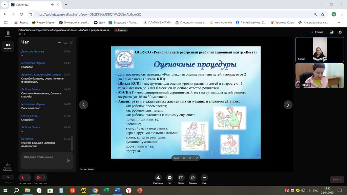This screenshot has width=347, height=195.
Task: Go to next slide arrow
Action: [x=288, y=105]
